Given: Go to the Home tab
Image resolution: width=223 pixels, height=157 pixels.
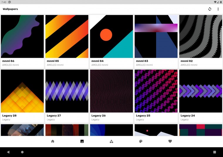Looking at the screenshot, I should coord(53,141).
